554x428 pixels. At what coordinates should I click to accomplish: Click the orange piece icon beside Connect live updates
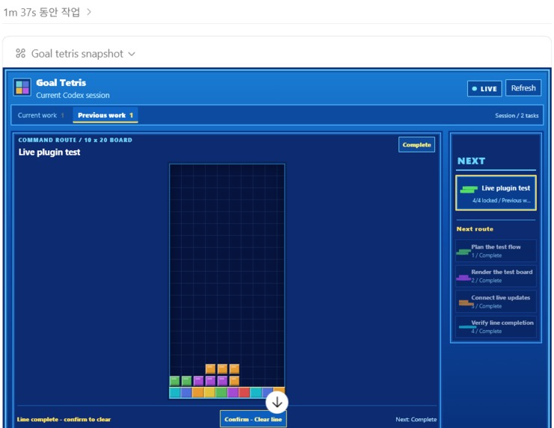pyautogui.click(x=466, y=303)
